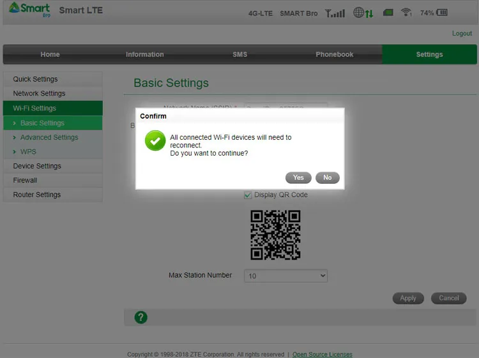
Task: Switch to the SMS tab
Action: coord(240,54)
